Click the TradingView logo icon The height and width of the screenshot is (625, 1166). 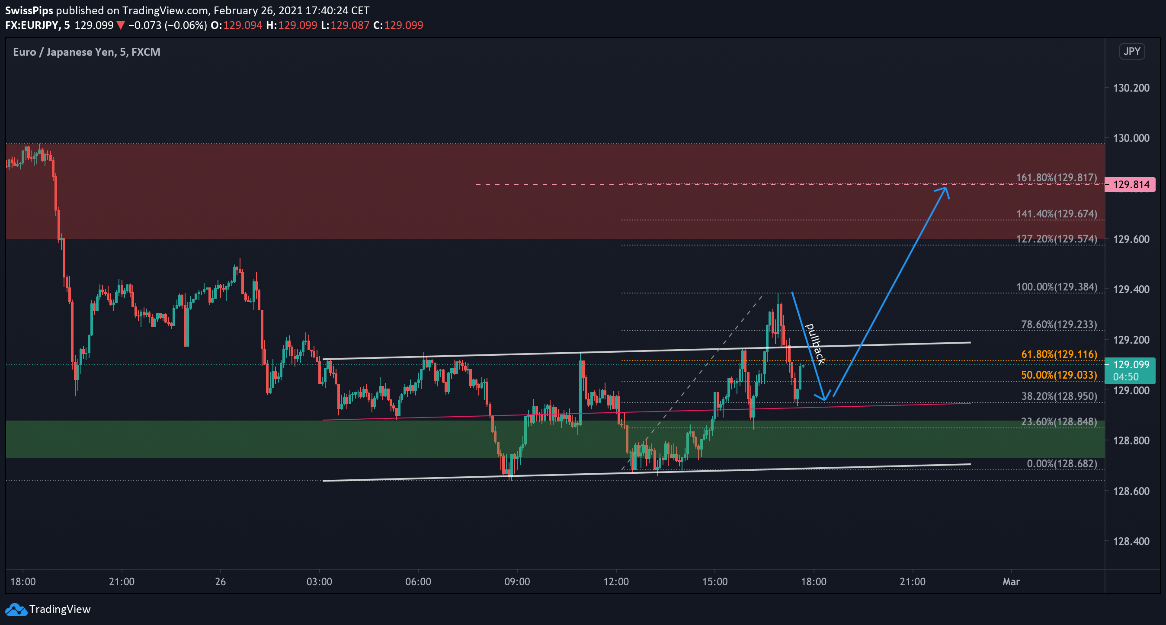(16, 609)
